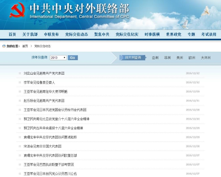Click bullet icon beside 刘云山 article
Screen dimensions: 221x177
point(20,73)
